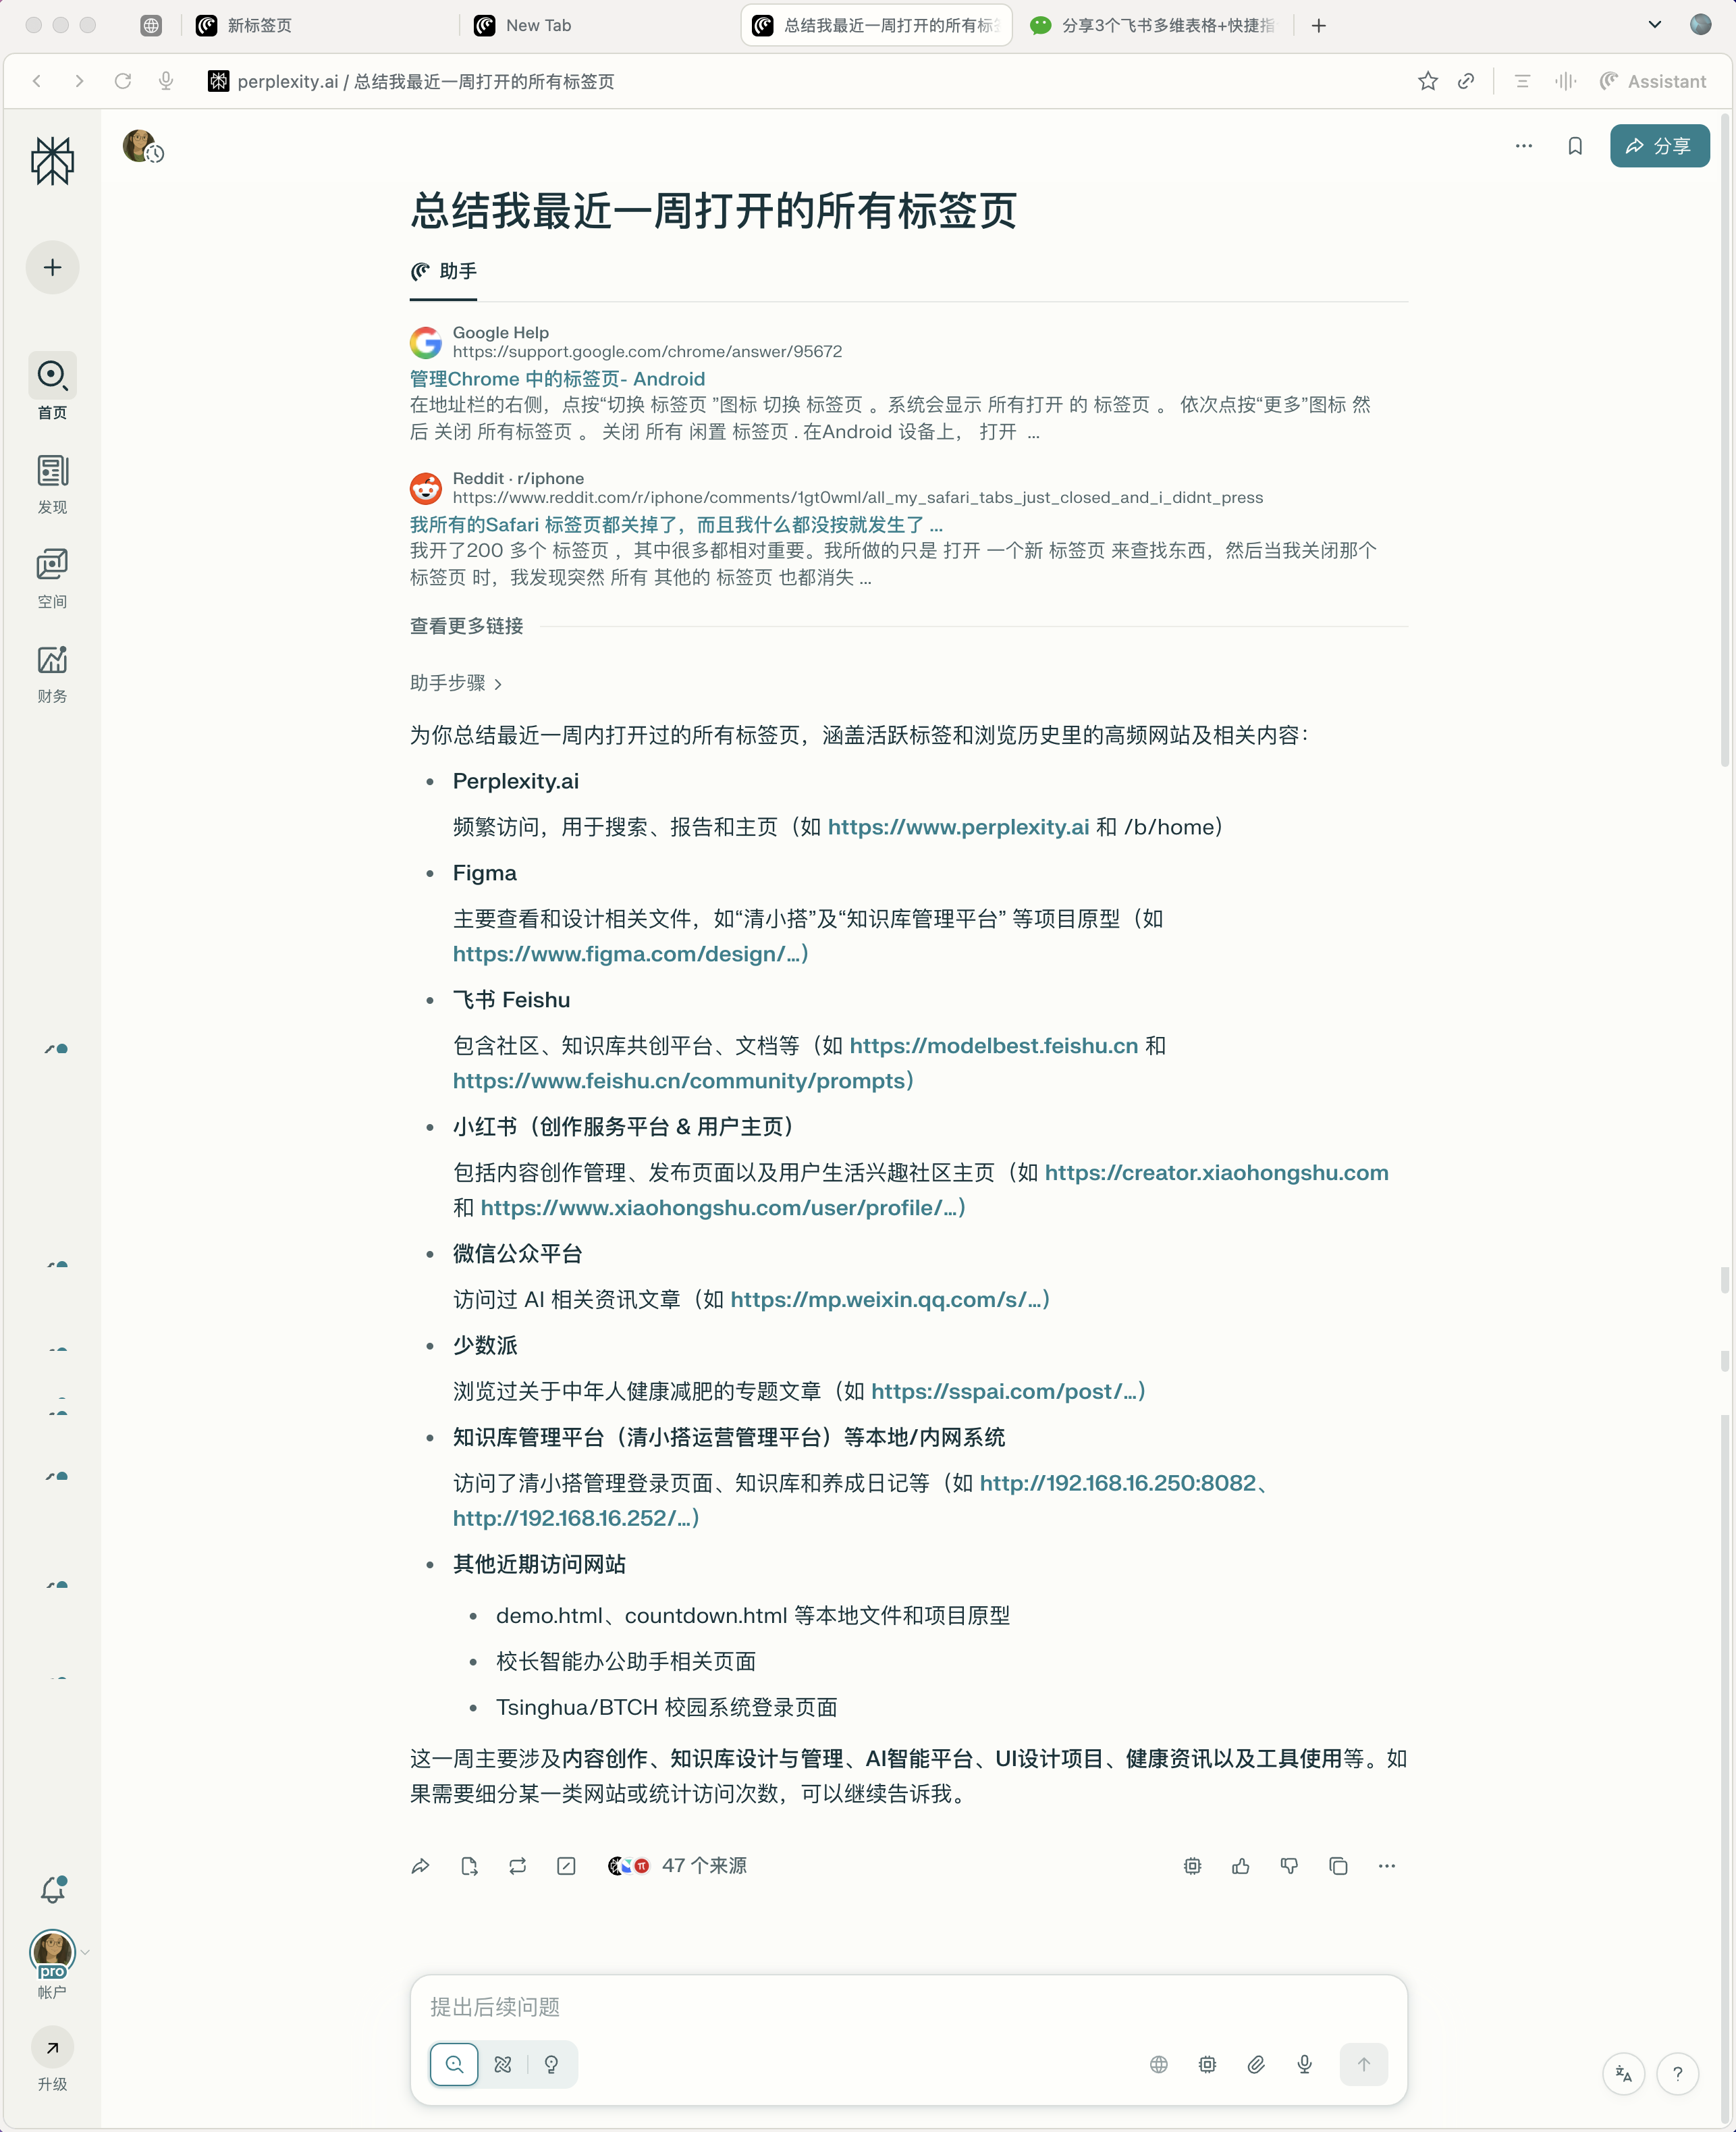Copy the answer using copy icon
The image size is (1736, 2132).
[1338, 1866]
